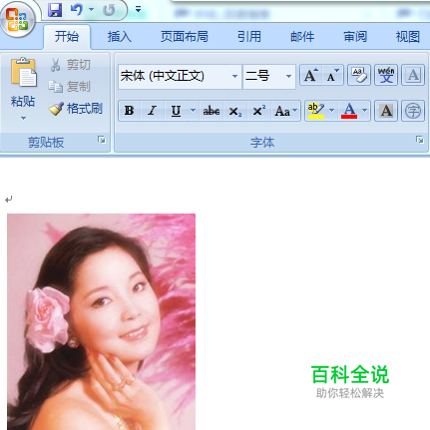The height and width of the screenshot is (430, 430).
Task: Apply red font color
Action: 349,111
